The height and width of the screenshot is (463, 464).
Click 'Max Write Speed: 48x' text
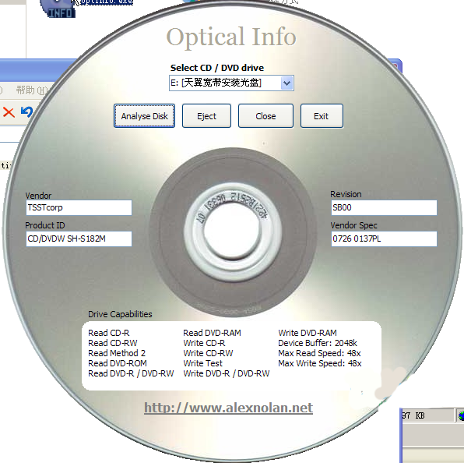pyautogui.click(x=320, y=363)
